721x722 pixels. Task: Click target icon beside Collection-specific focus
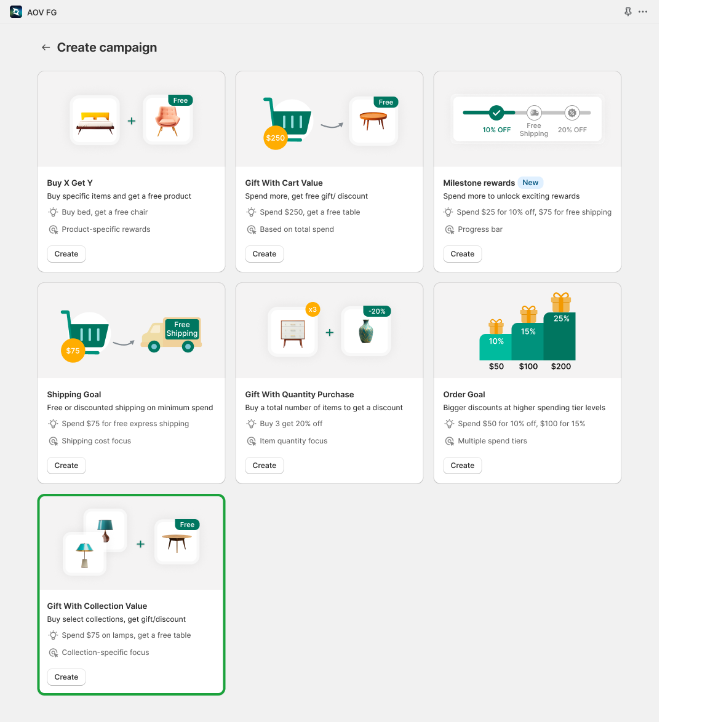pyautogui.click(x=54, y=653)
